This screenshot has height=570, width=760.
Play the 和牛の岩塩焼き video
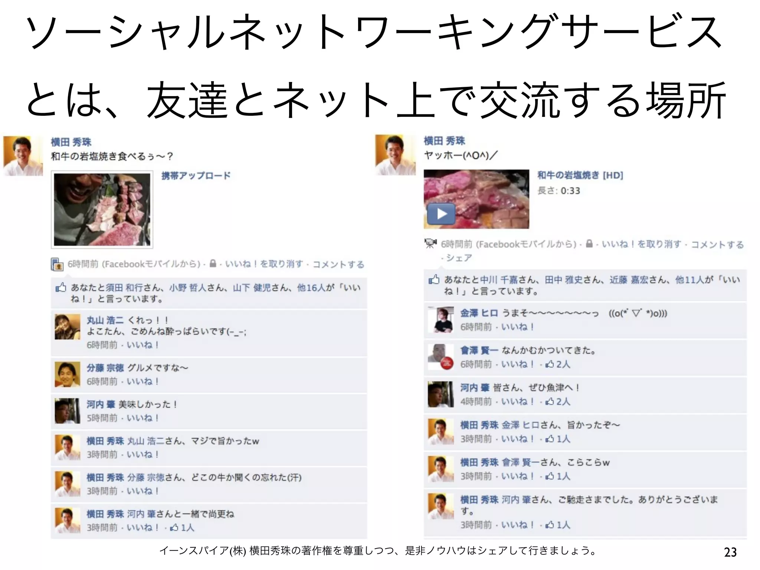[441, 214]
